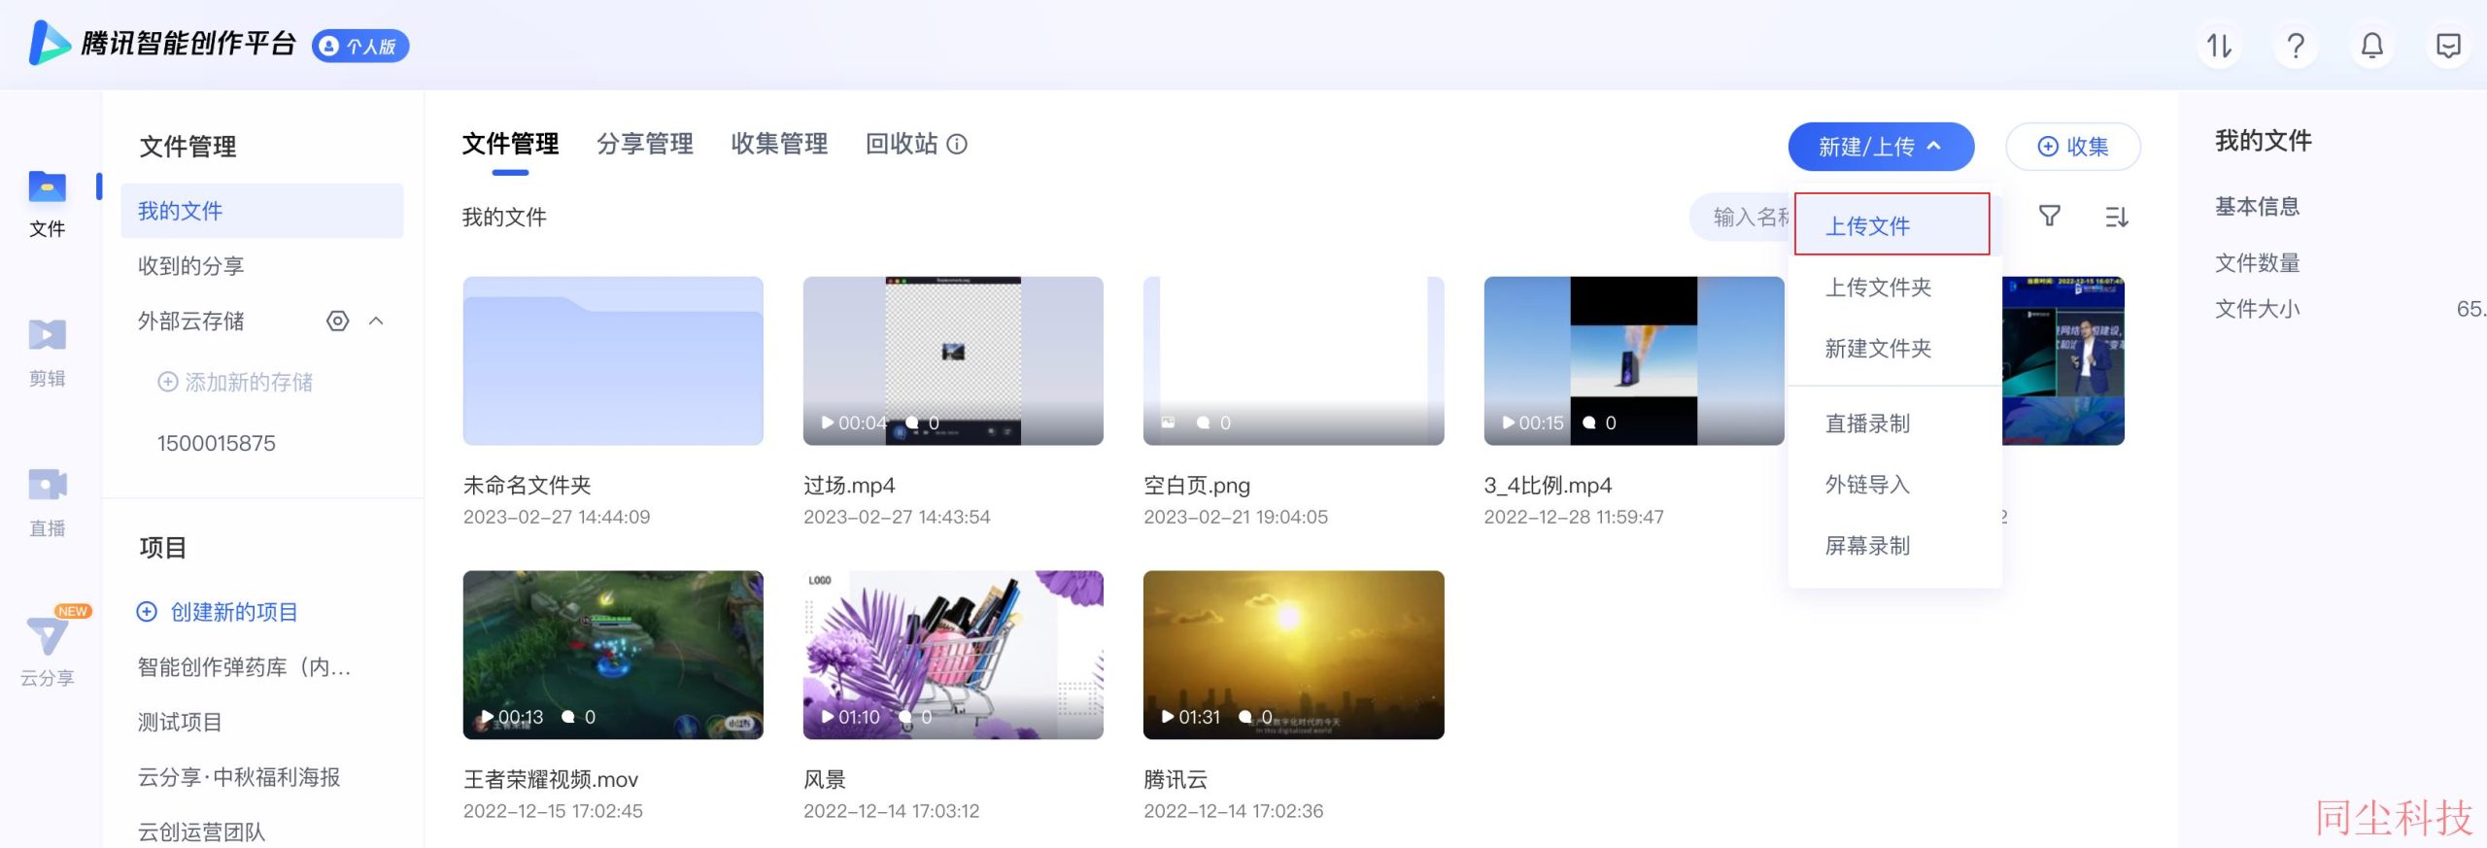Click the 文件数量 label

(2257, 262)
